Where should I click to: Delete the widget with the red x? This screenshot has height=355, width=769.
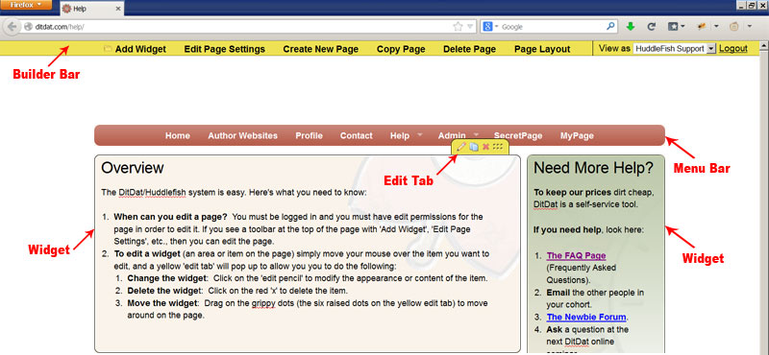click(x=485, y=147)
